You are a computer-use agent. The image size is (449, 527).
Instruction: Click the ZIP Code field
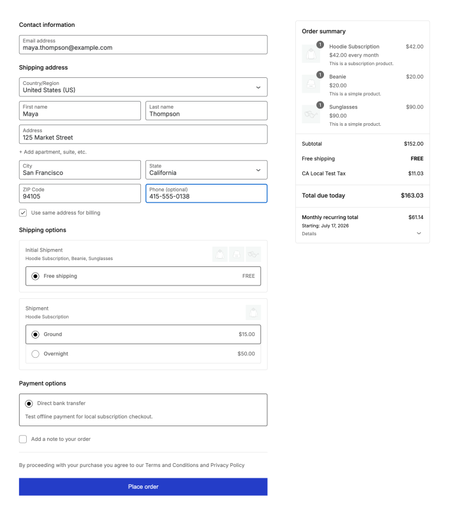80,194
